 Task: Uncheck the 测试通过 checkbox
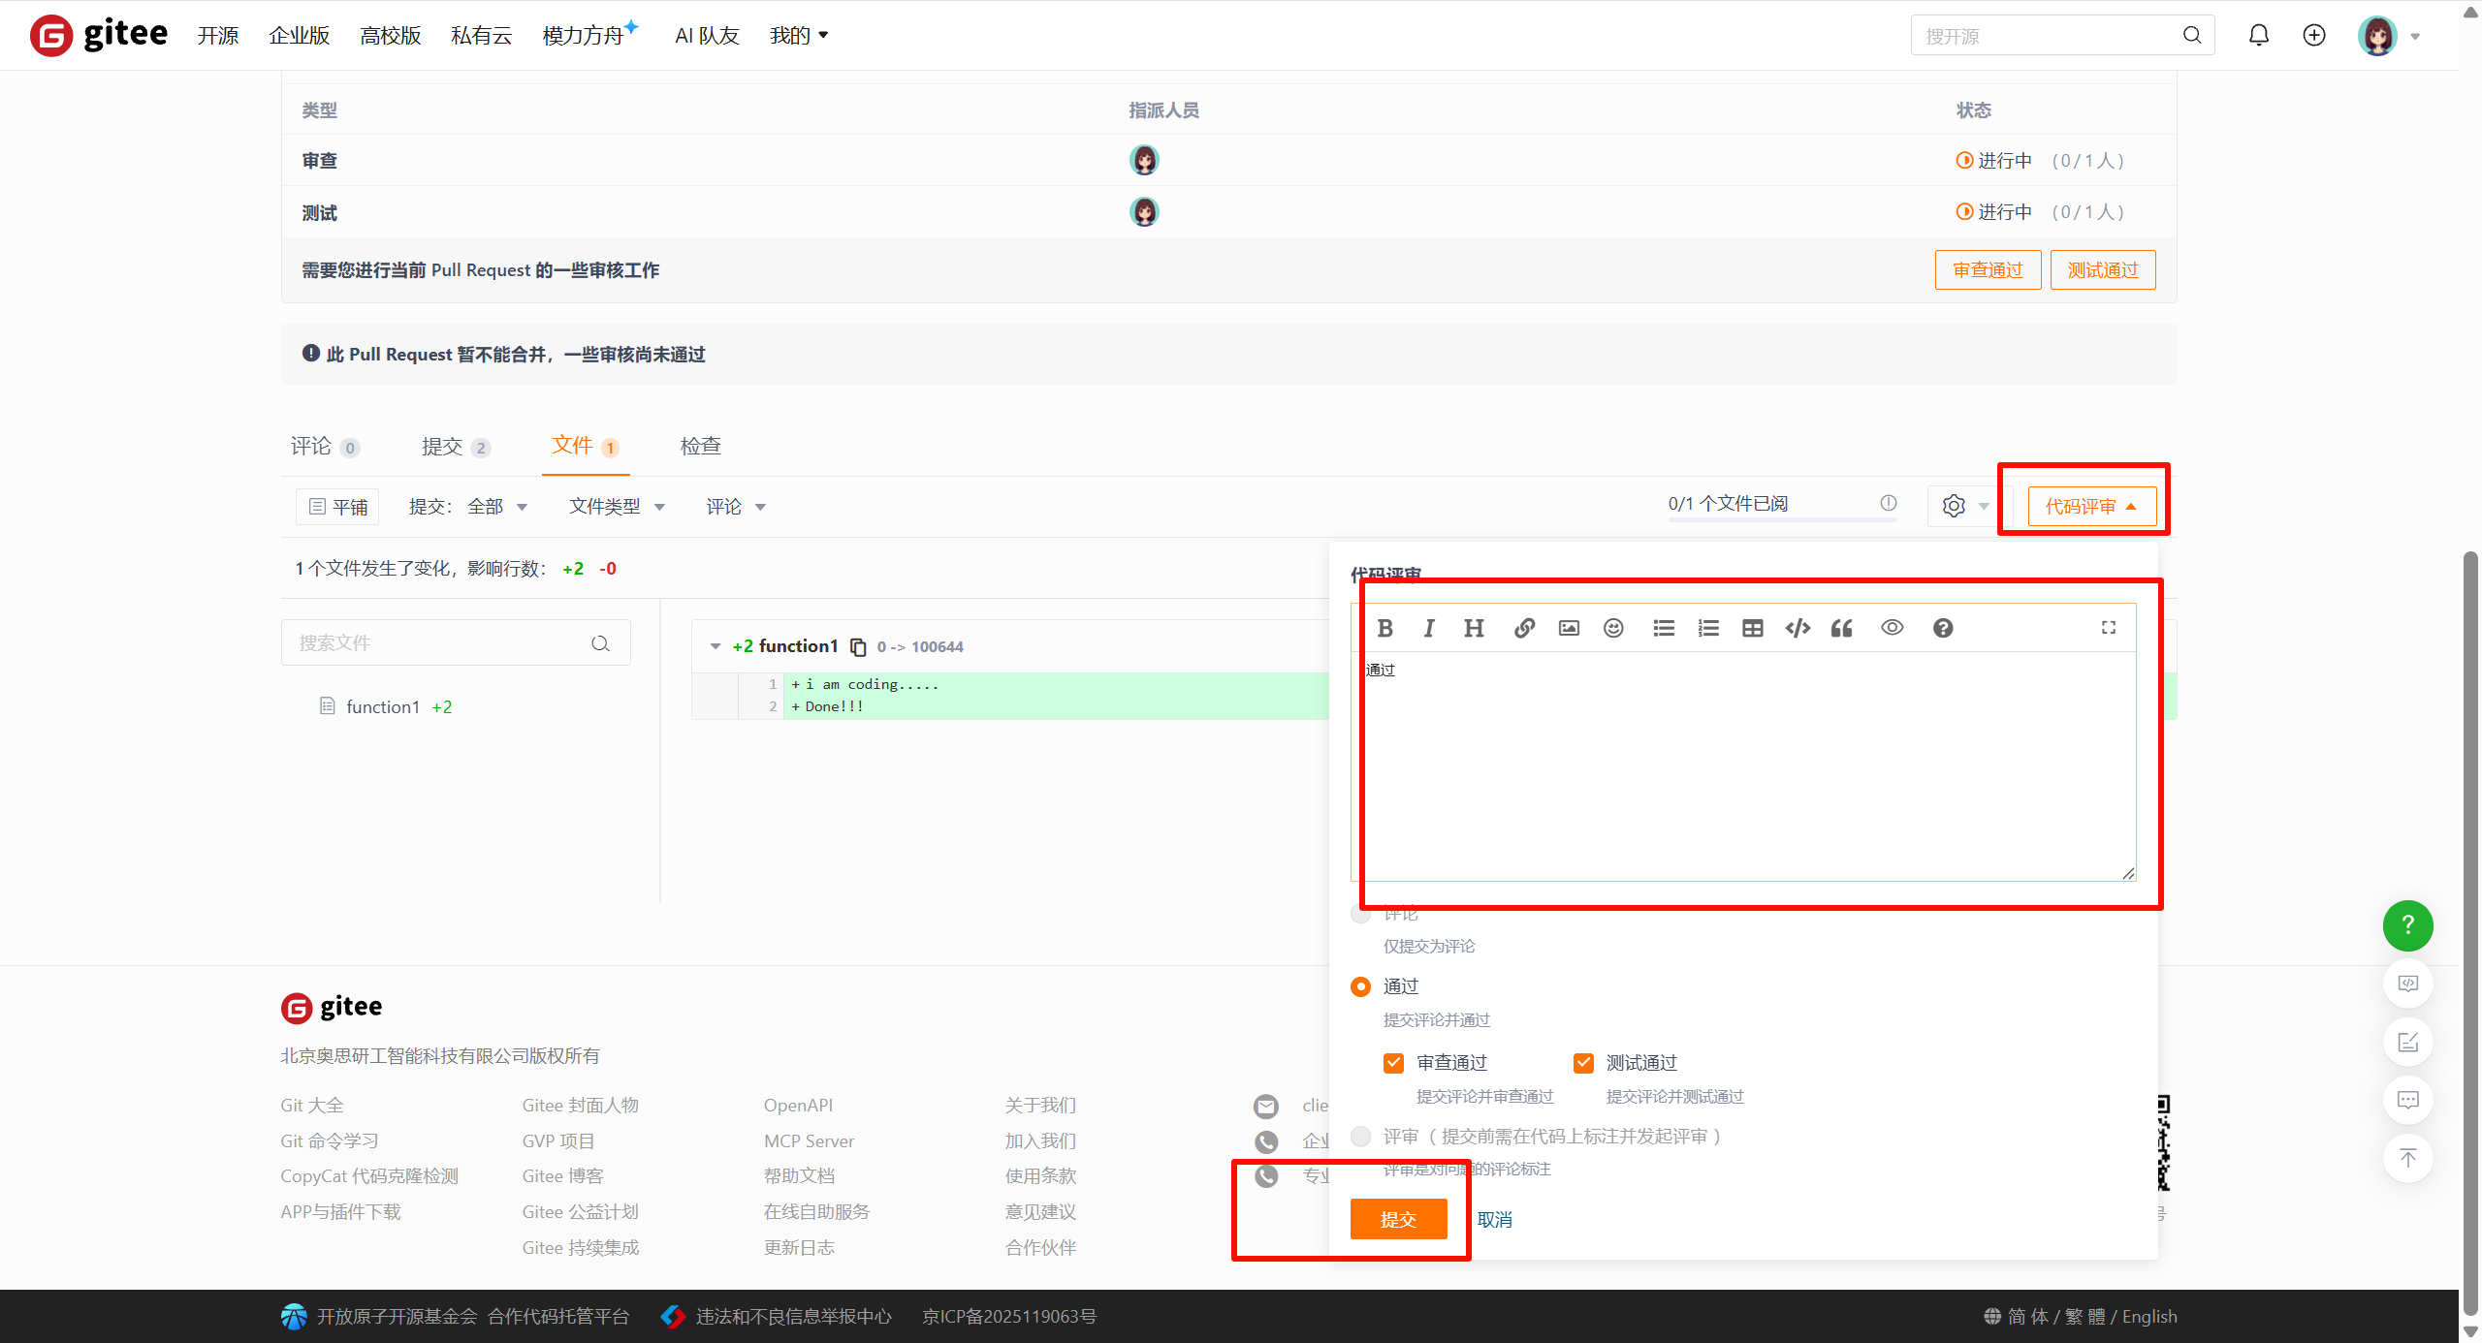(1583, 1063)
